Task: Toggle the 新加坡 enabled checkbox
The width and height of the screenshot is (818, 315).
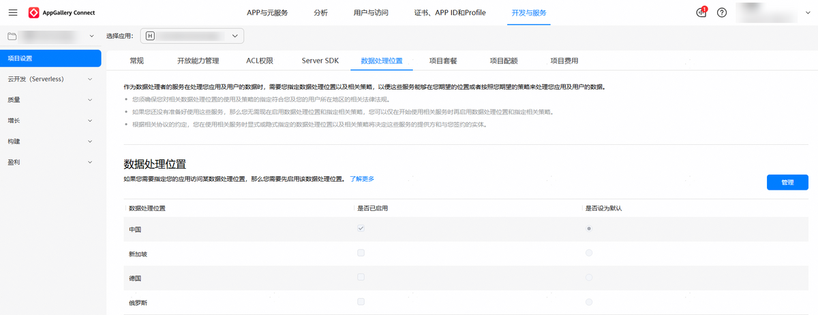Action: (361, 253)
